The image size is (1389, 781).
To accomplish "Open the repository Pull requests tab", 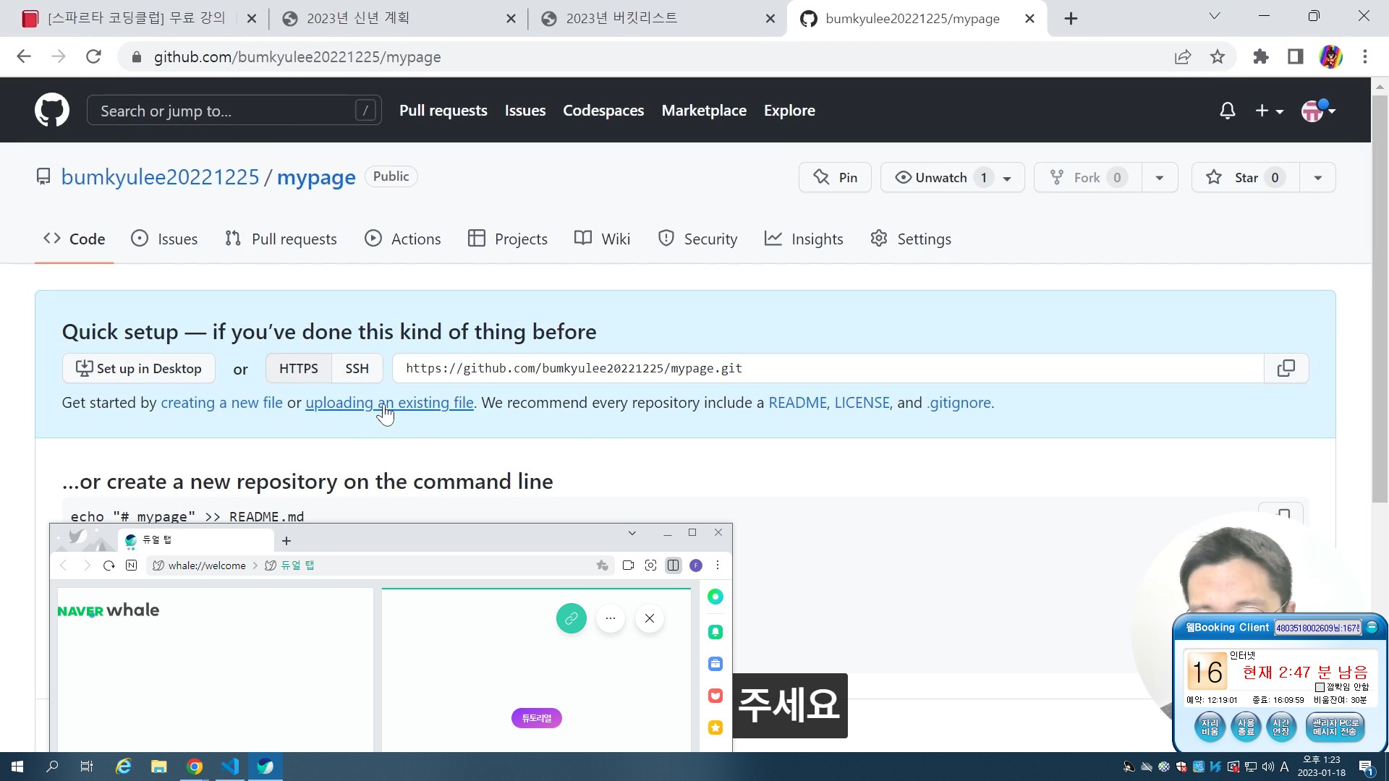I will (281, 239).
